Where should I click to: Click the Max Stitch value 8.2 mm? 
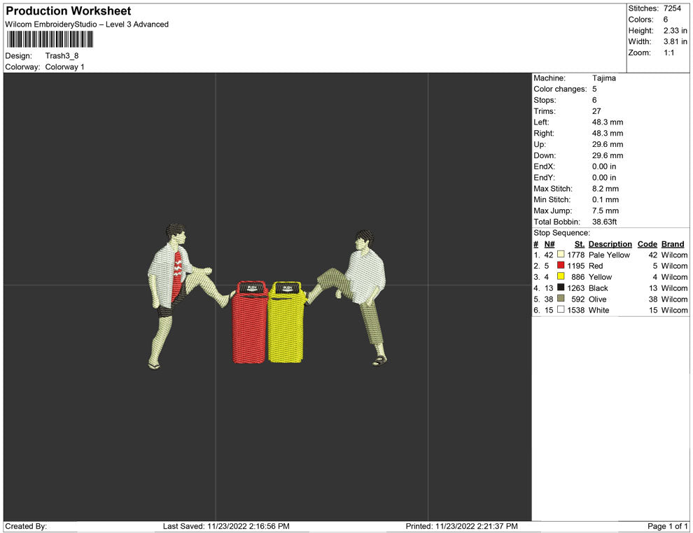coord(605,189)
